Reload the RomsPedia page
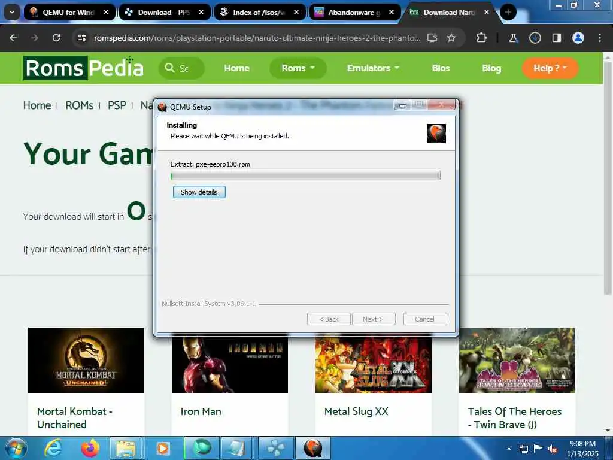613x460 pixels. tap(56, 38)
